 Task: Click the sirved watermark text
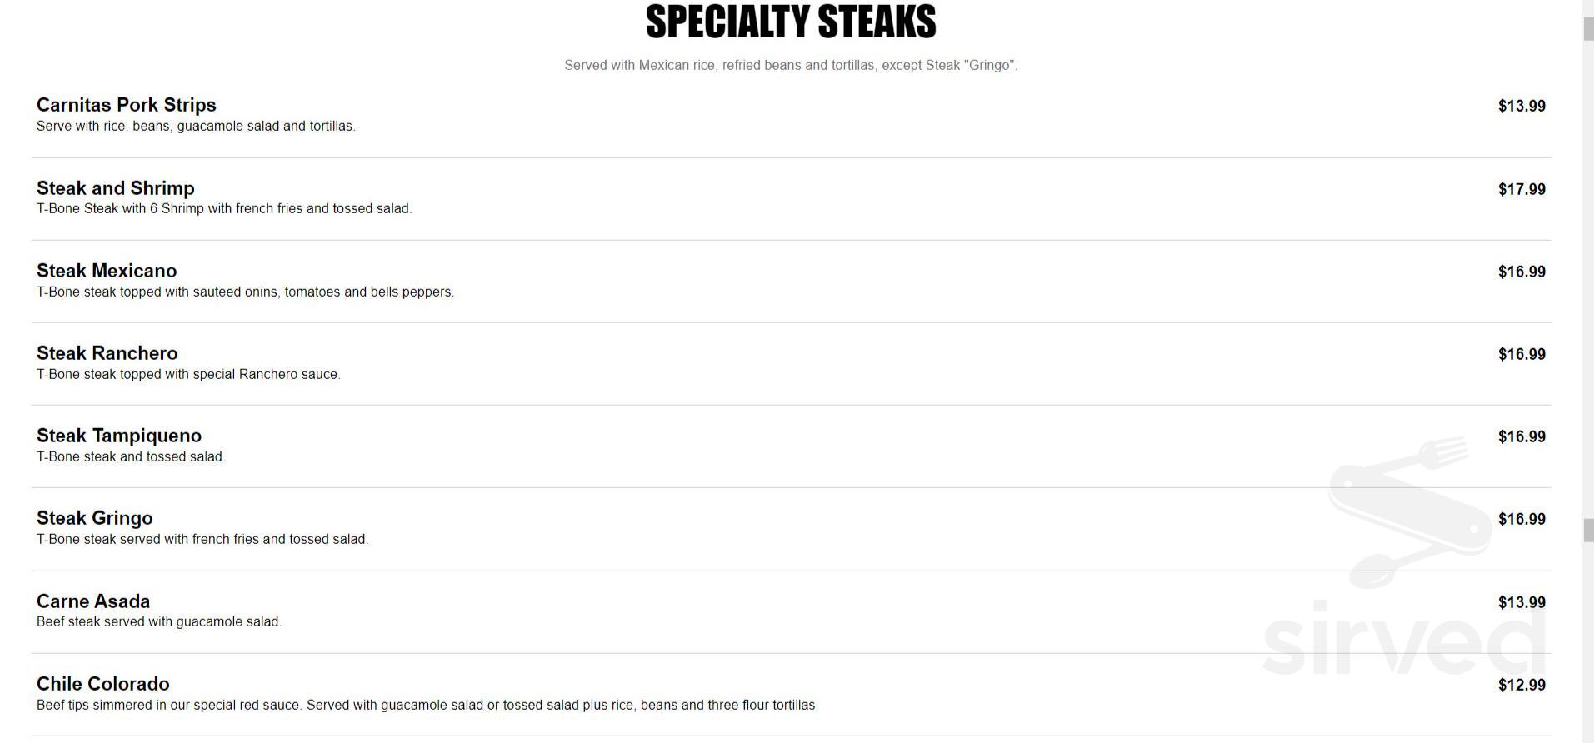(1405, 640)
